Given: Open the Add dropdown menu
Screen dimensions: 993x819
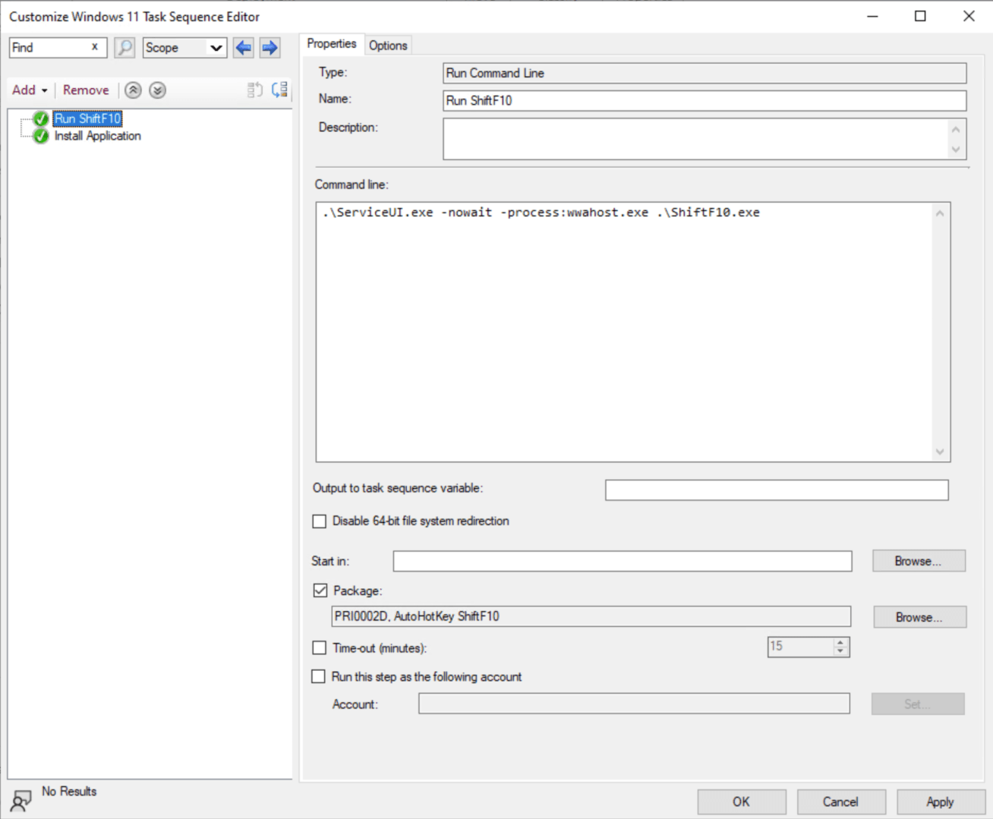Looking at the screenshot, I should [x=30, y=90].
